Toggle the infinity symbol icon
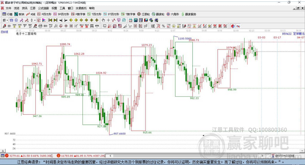The width and height of the screenshot is (305, 165). 238,26
